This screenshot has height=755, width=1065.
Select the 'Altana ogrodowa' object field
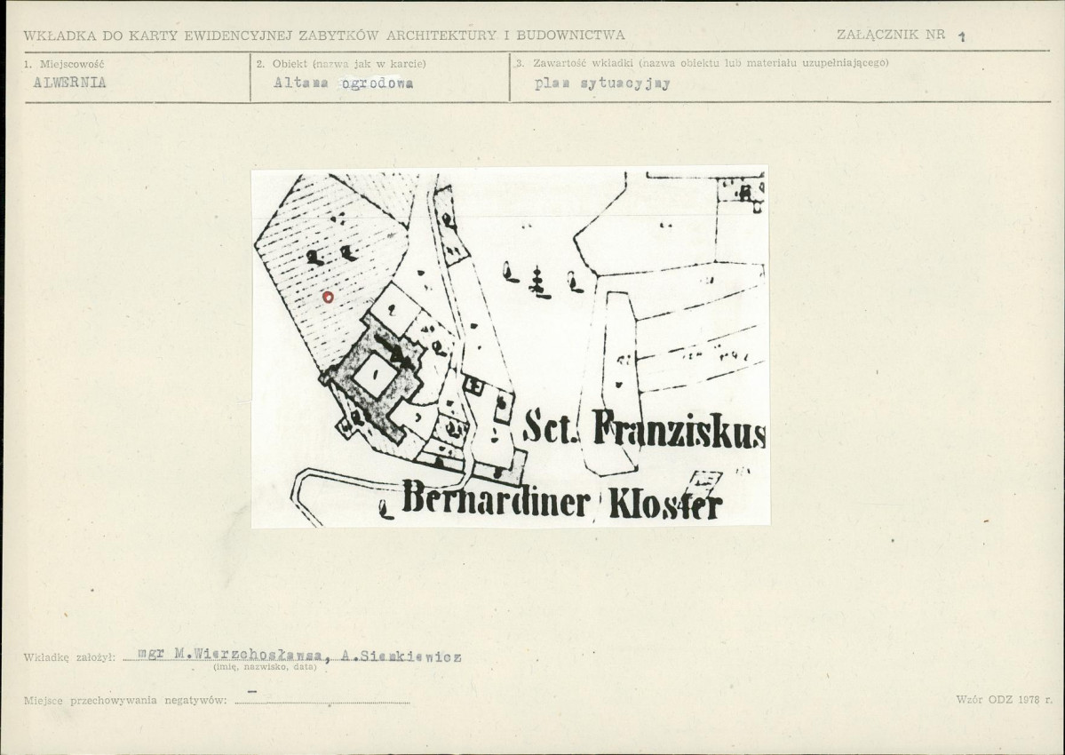click(x=343, y=83)
